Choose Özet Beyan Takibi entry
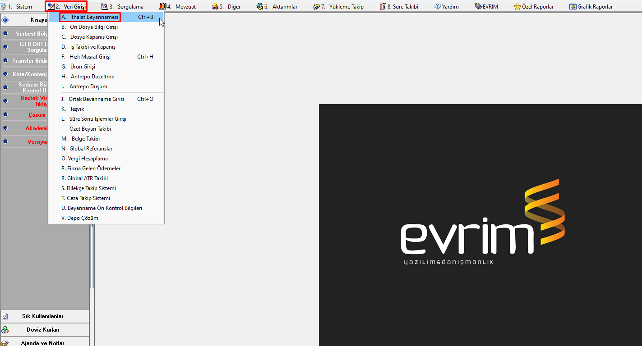The image size is (642, 346). pos(106,129)
